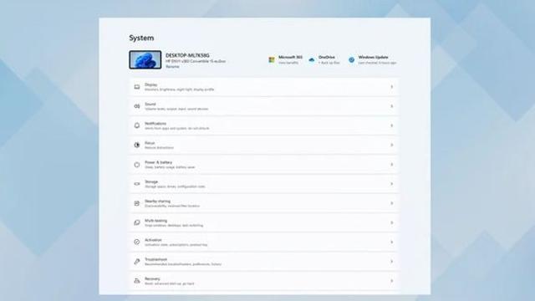Click the Rename link under device name

[172, 67]
